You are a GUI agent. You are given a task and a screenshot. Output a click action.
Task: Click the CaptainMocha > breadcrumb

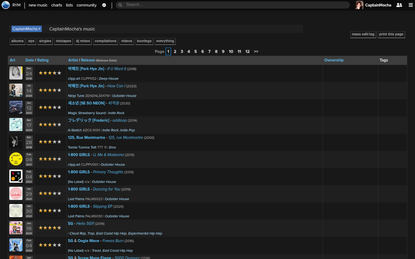27,29
